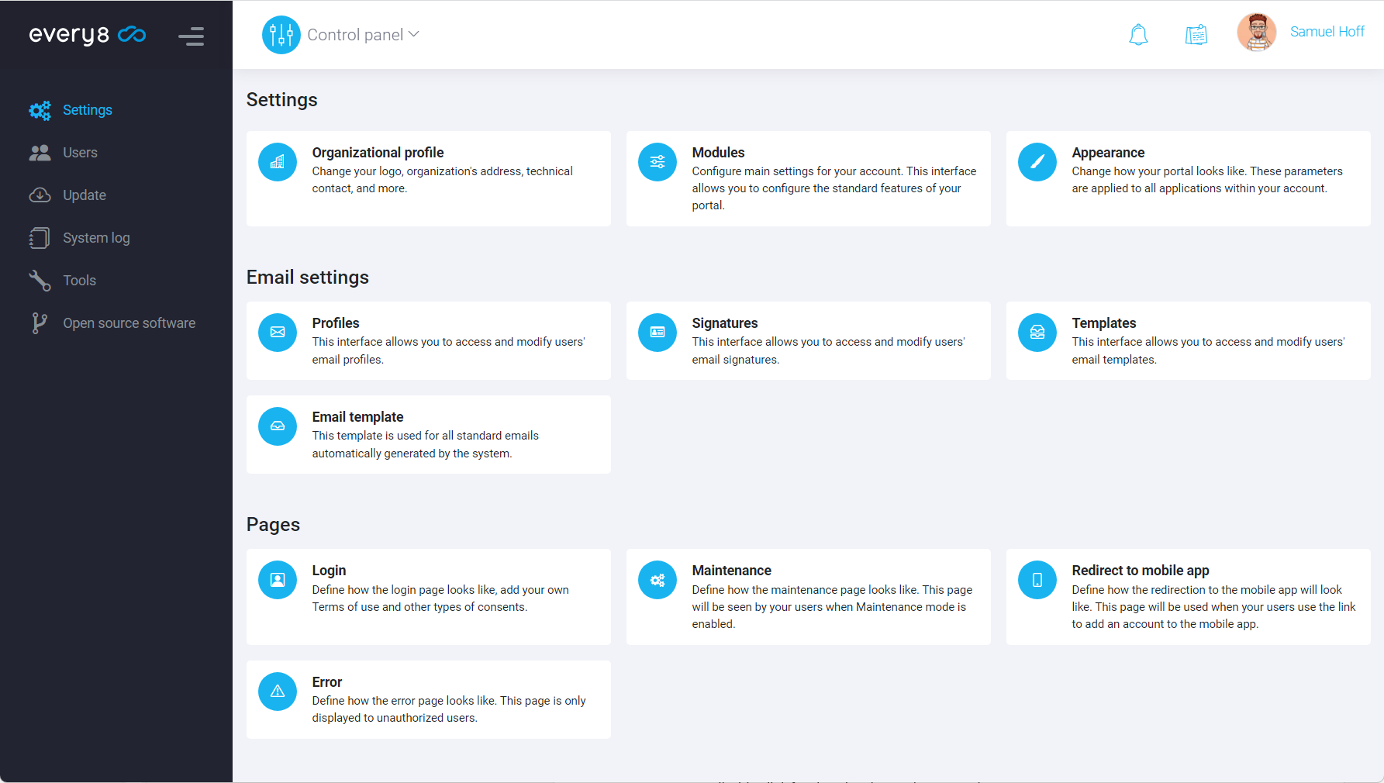Screen dimensions: 1384x783
Task: Click the Maintenance gears icon
Action: point(657,580)
